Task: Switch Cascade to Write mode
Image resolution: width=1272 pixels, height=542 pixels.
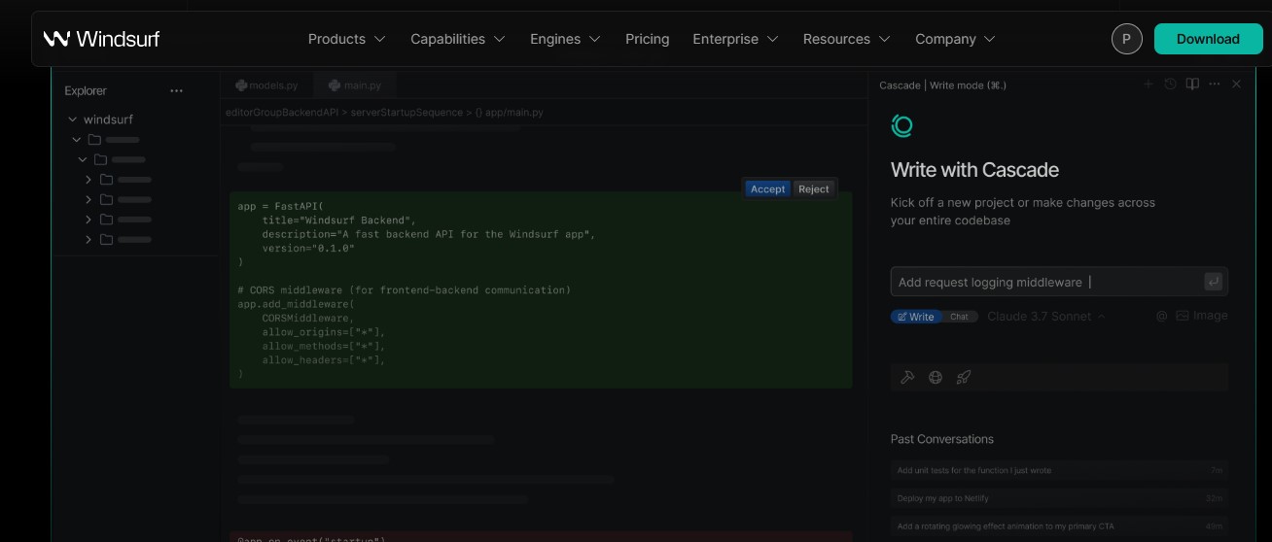Action: click(916, 317)
